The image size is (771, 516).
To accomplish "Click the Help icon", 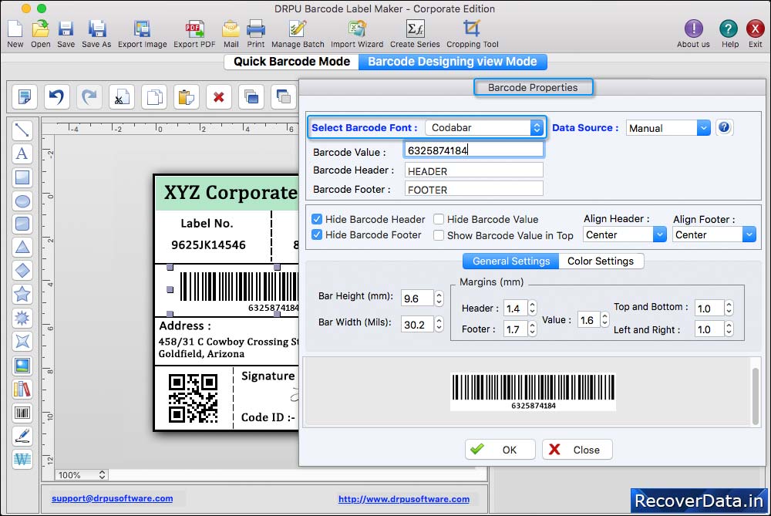I will (x=729, y=29).
